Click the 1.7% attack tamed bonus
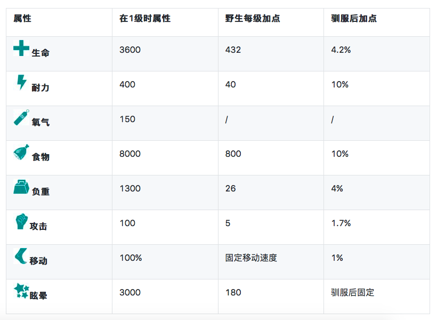 click(x=341, y=223)
